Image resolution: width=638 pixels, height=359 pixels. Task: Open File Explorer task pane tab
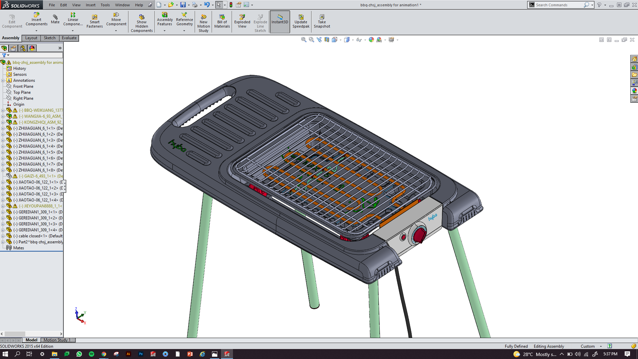634,75
